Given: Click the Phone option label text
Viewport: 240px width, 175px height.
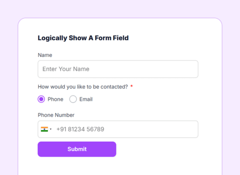Looking at the screenshot, I should [55, 99].
